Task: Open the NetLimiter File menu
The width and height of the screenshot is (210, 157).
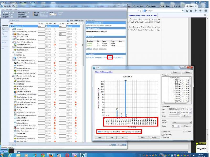Action: (x=3, y=9)
